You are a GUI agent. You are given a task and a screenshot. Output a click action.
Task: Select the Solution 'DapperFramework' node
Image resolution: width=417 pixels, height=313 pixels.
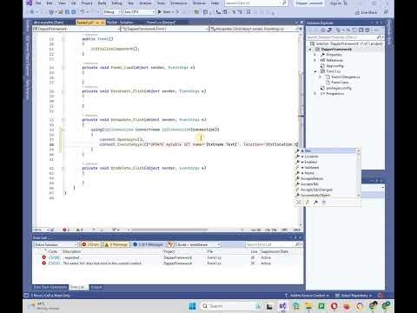coord(347,43)
